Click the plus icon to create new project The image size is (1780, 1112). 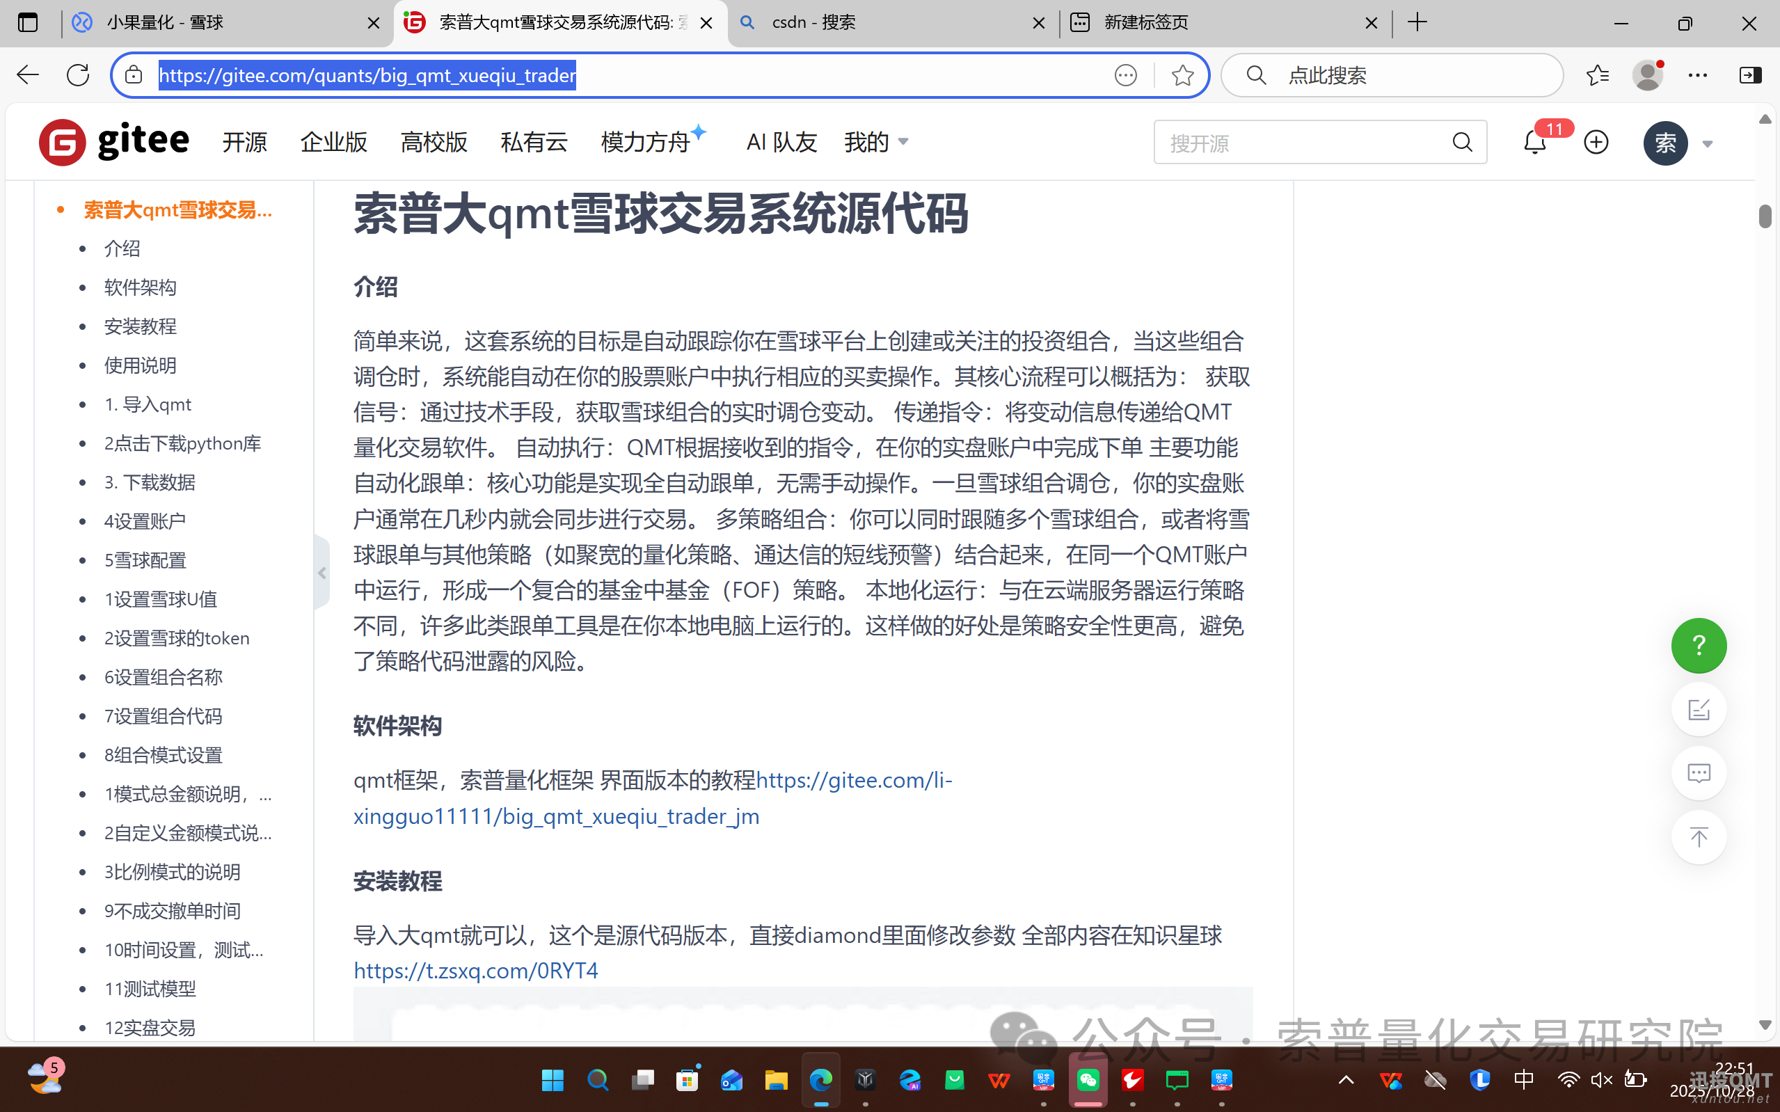tap(1596, 142)
